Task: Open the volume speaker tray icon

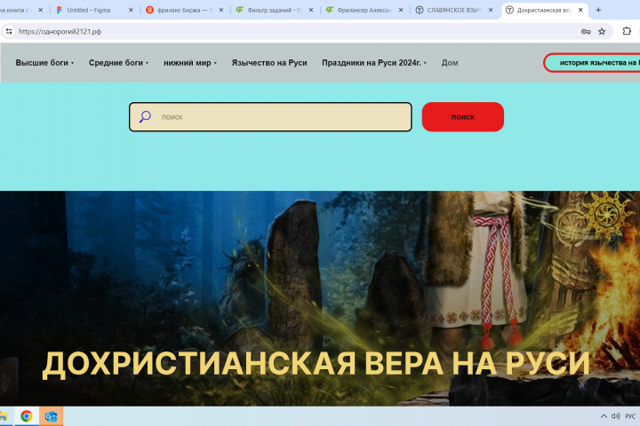Action: [615, 416]
